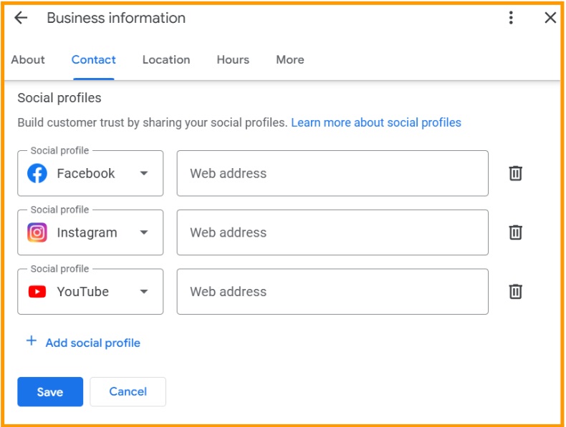Viewport: 566px width, 427px height.
Task: Remove the YouTube social profile row
Action: (x=515, y=292)
